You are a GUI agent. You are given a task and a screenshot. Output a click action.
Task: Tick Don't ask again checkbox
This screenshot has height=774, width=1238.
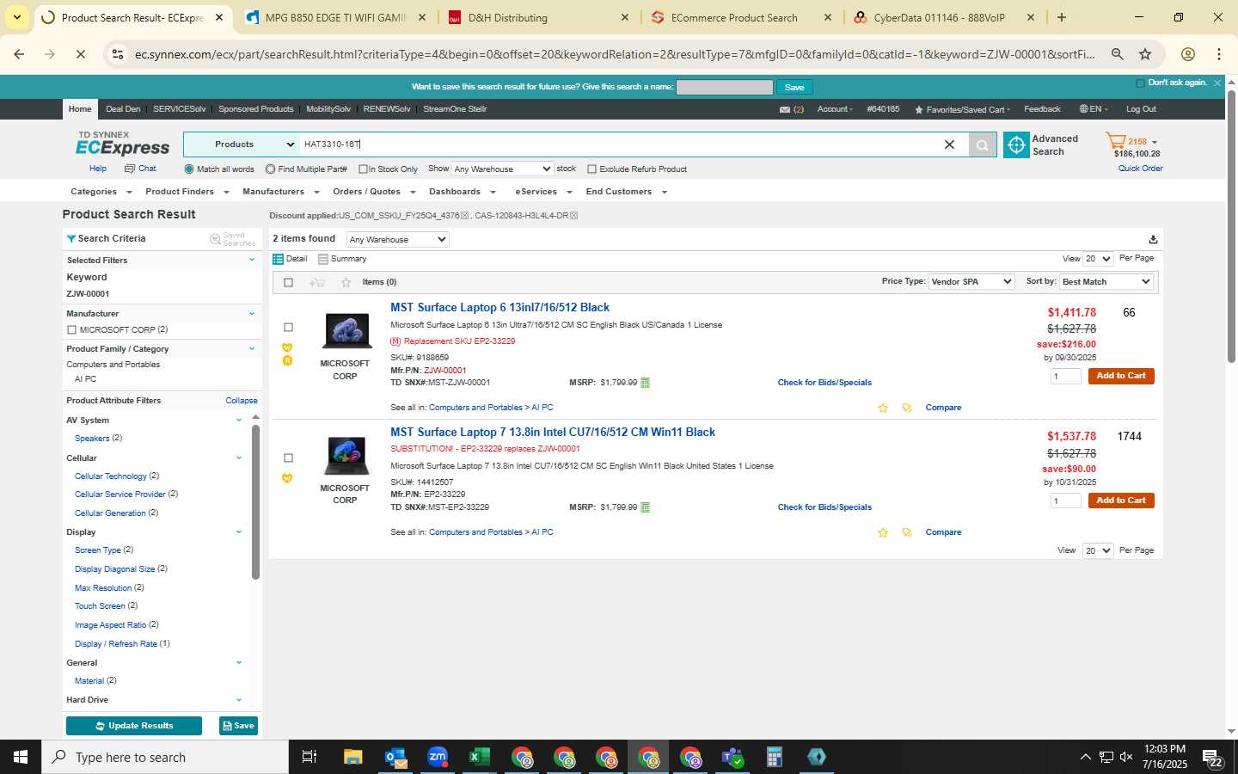(x=1140, y=83)
